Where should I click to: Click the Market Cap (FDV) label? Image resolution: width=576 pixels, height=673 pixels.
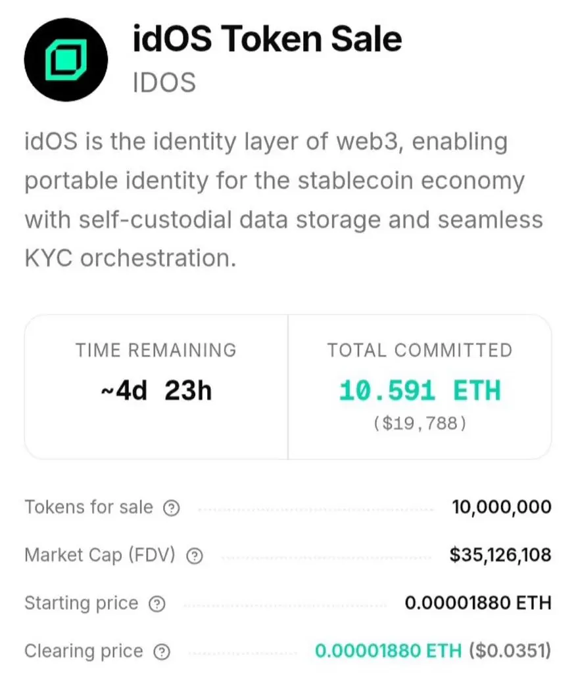[100, 555]
